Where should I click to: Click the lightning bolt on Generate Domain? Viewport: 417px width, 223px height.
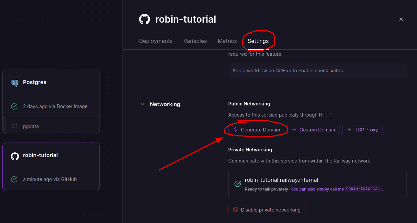236,130
